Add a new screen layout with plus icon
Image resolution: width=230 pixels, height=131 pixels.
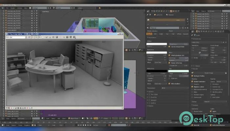pyautogui.click(x=48, y=8)
